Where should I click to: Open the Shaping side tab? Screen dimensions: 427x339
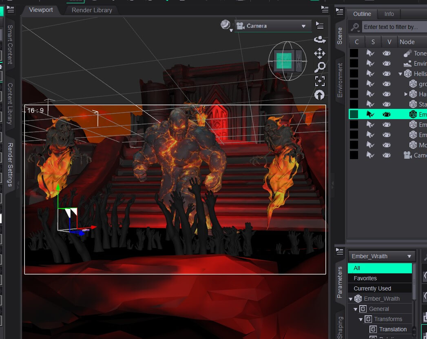(x=340, y=327)
